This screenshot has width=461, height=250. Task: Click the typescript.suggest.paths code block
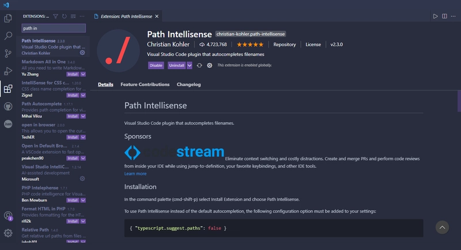point(274,228)
